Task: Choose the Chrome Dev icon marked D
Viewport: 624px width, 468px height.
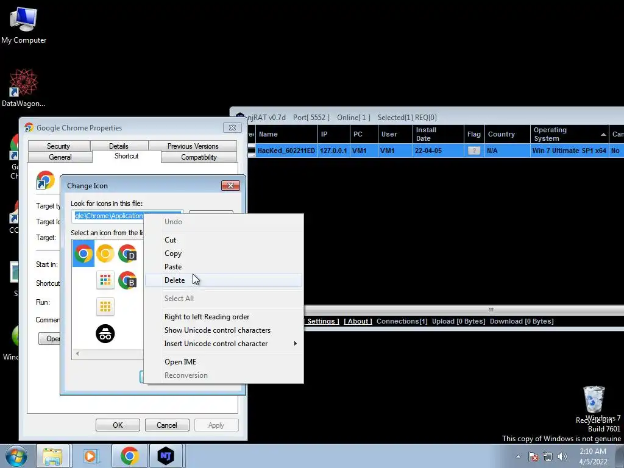Action: 127,253
